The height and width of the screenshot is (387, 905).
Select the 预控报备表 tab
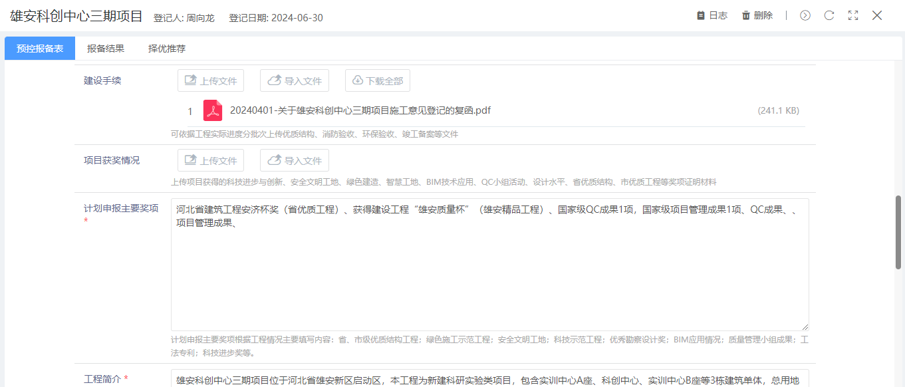click(40, 49)
